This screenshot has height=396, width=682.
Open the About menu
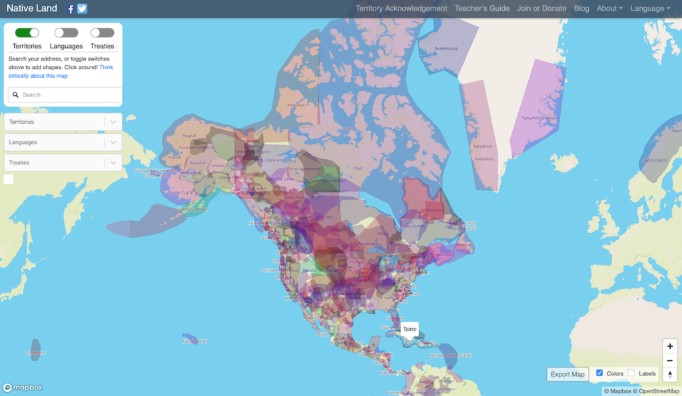[609, 8]
